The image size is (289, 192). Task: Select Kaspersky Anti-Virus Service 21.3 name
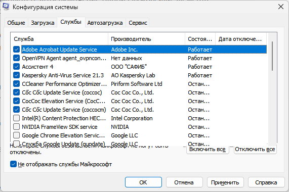(x=63, y=75)
